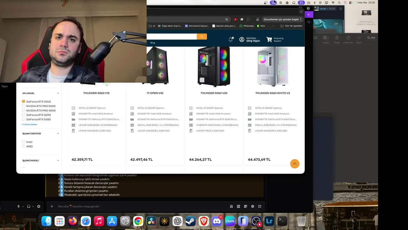This screenshot has height=230, width=408.
Task: Click the Adobe Acrobat extension icon
Action: (235, 19)
